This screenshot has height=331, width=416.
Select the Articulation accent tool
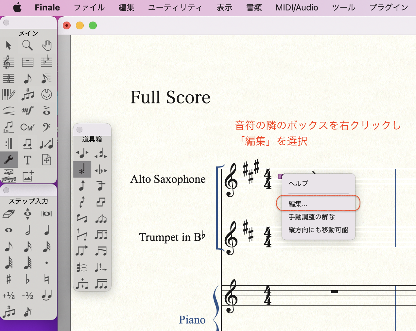[47, 111]
